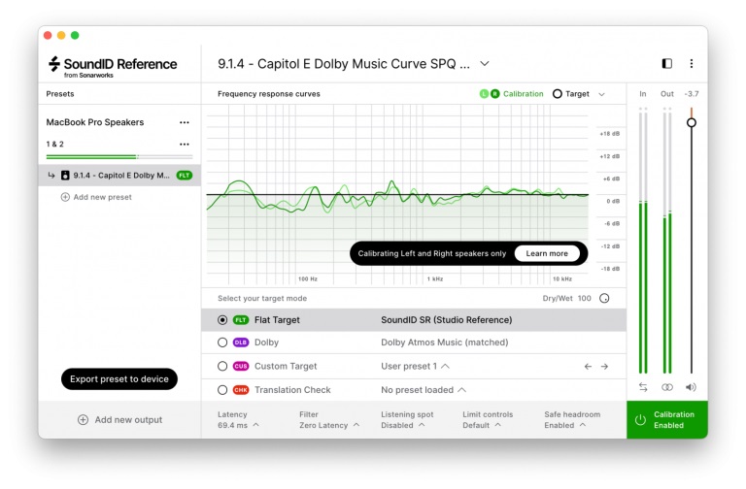Screen dimensions: 746x489
Task: Click Add new output
Action: (x=128, y=420)
